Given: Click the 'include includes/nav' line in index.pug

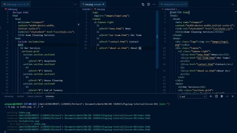Looking at the screenshot, I should [x=31, y=42].
